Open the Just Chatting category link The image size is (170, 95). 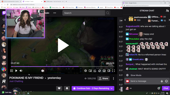pyautogui.click(x=16, y=81)
